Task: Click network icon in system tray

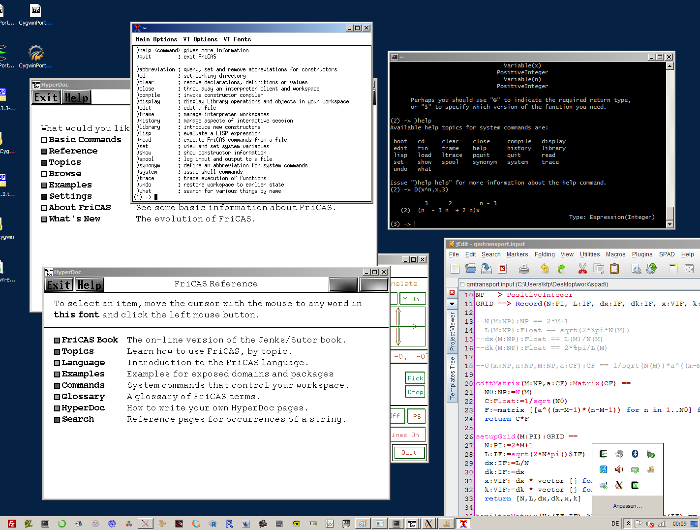Action: click(662, 524)
